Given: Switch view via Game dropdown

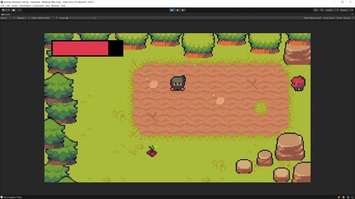Looking at the screenshot, I should [8, 18].
